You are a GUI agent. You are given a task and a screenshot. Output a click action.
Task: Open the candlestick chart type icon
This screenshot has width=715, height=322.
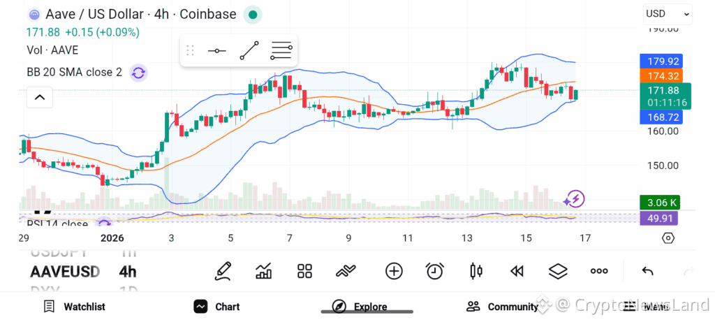click(476, 271)
